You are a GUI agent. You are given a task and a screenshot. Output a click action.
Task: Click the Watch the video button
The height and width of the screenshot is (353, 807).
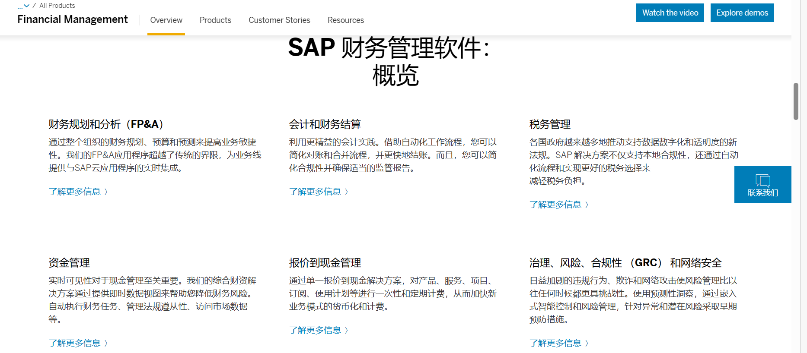click(x=670, y=13)
